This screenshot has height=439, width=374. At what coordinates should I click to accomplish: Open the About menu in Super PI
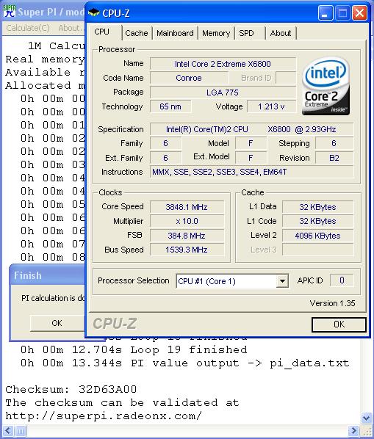[x=71, y=28]
